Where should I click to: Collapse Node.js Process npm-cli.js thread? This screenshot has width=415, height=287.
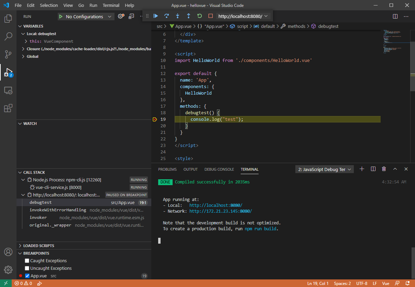(x=23, y=180)
